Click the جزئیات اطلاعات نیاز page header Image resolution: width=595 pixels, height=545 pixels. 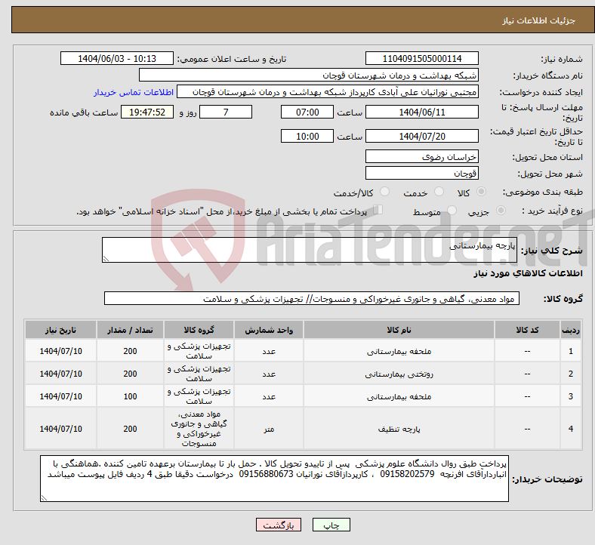point(539,20)
